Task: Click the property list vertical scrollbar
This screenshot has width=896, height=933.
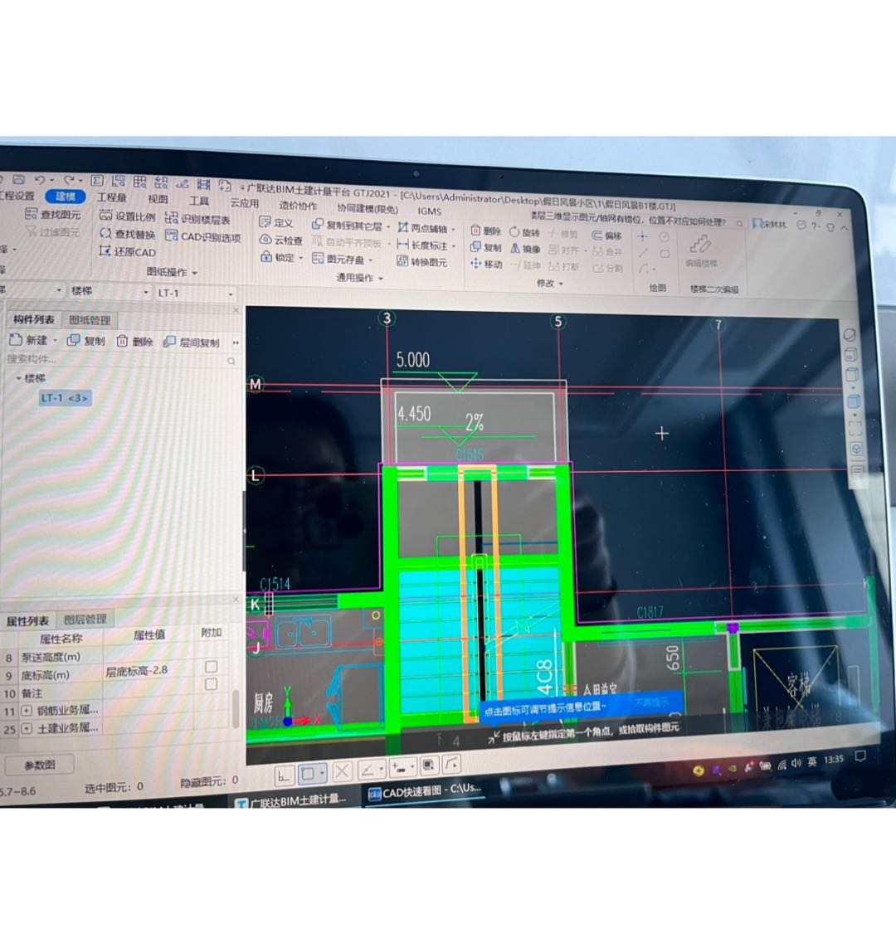Action: click(x=235, y=708)
